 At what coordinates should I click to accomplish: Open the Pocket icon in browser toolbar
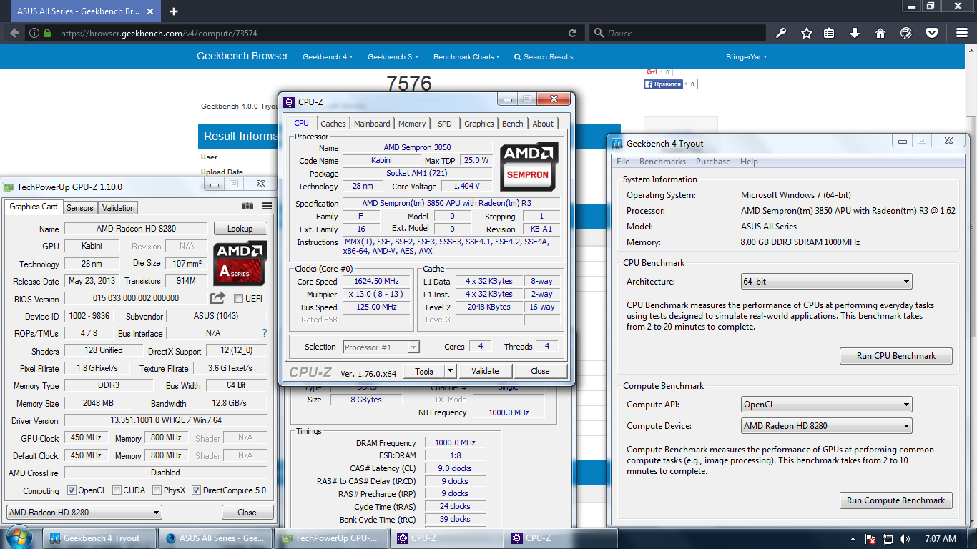click(x=932, y=33)
